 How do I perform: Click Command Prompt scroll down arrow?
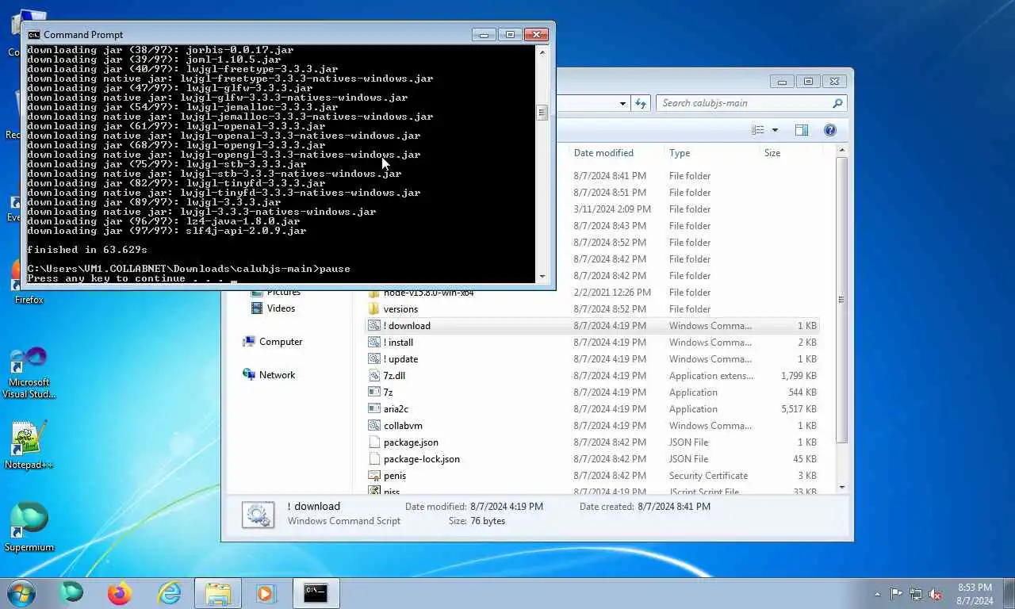point(542,276)
